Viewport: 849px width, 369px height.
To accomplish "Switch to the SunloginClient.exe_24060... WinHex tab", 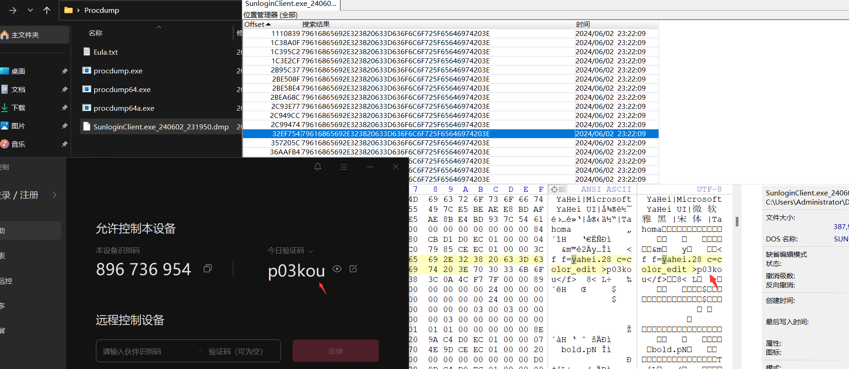I will tap(291, 4).
